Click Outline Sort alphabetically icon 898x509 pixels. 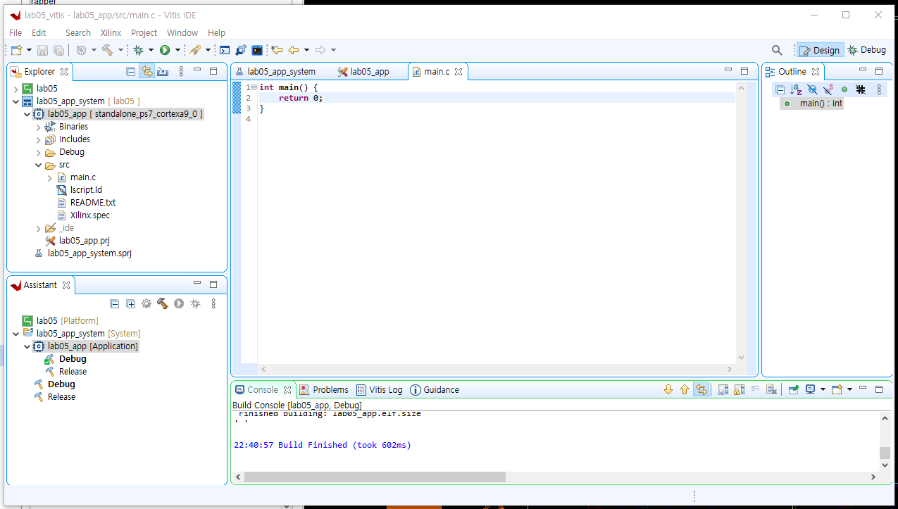pos(796,89)
